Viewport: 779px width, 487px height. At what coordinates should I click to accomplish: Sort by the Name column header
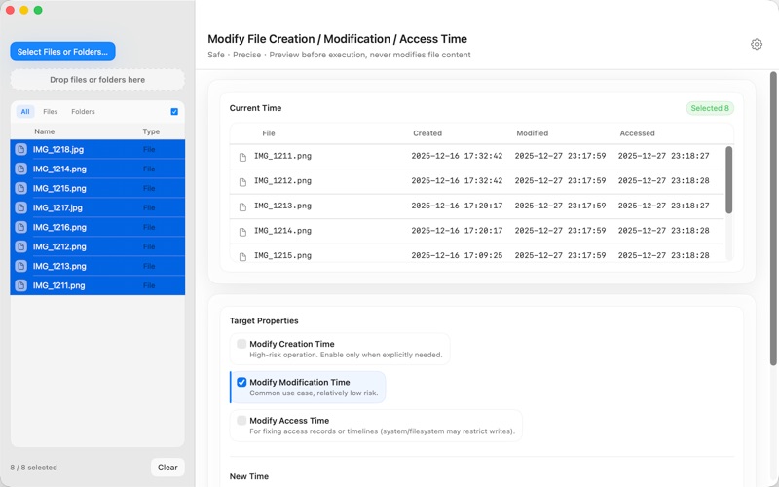(x=44, y=131)
